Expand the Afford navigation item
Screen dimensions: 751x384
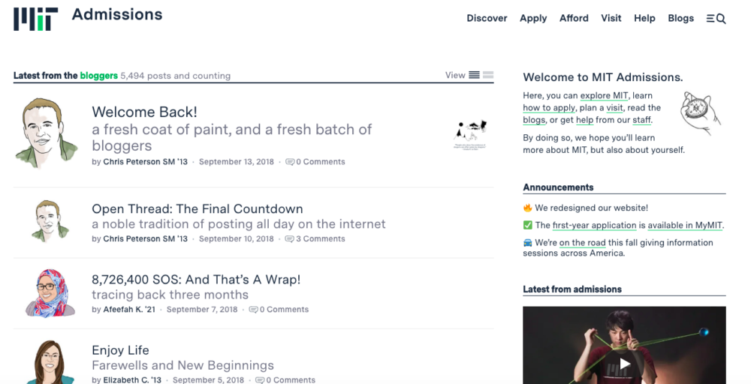click(574, 18)
